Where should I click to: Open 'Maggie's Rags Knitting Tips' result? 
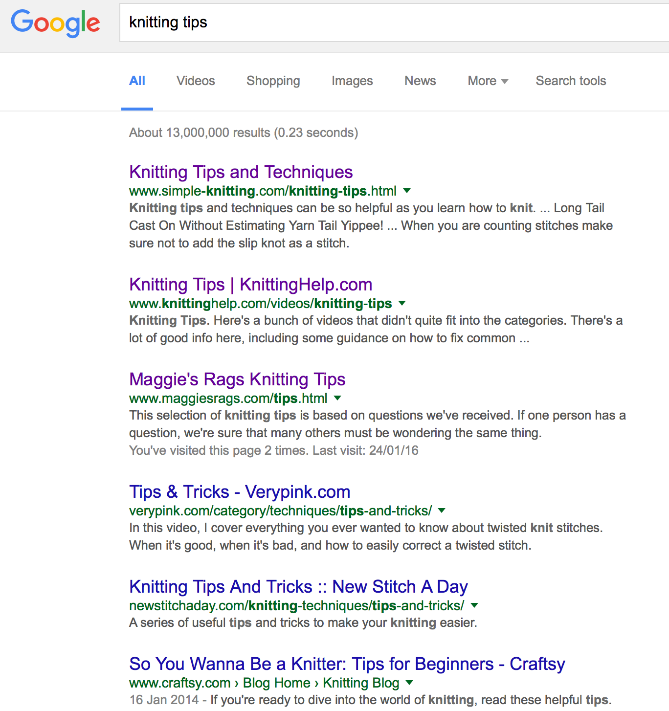237,379
